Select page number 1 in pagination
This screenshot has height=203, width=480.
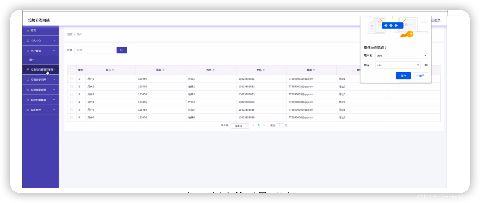pos(259,125)
